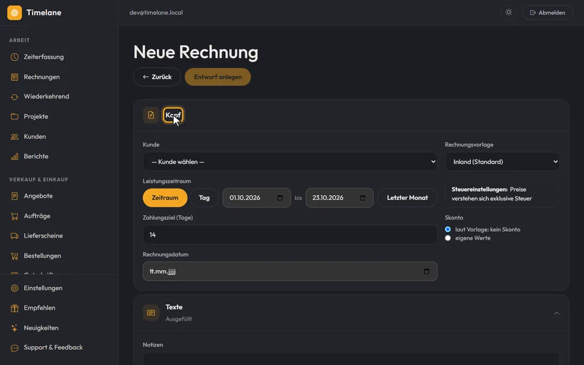Collapse the Texte section chevron

pos(557,313)
